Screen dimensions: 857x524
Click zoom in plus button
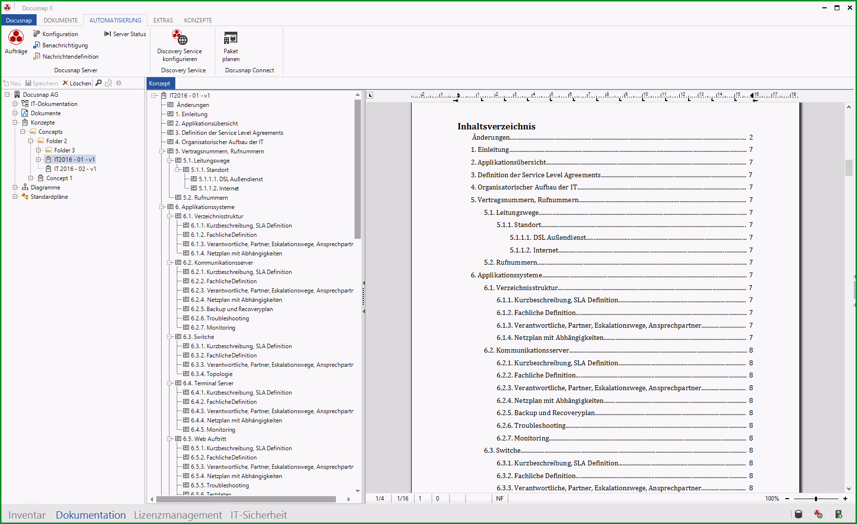[845, 499]
